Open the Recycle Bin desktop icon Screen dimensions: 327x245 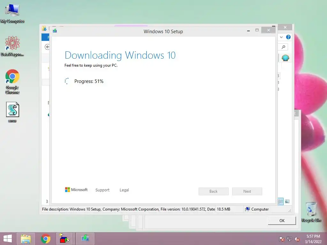click(x=311, y=212)
